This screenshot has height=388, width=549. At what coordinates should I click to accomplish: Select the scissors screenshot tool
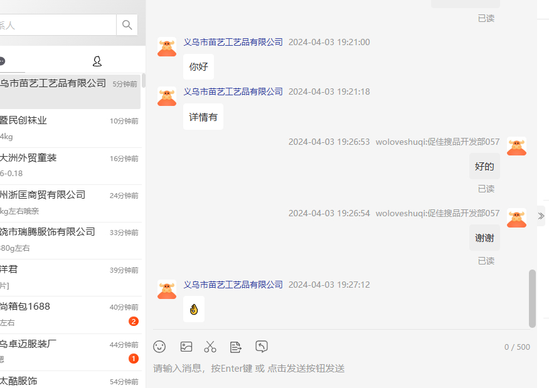tap(210, 347)
